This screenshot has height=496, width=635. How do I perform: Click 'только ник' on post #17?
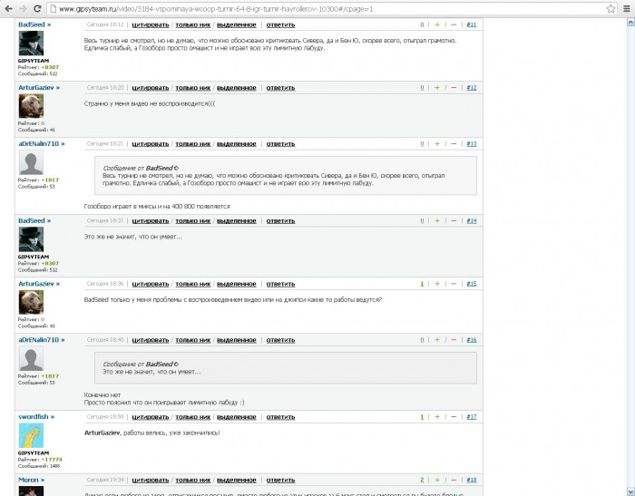coord(192,416)
